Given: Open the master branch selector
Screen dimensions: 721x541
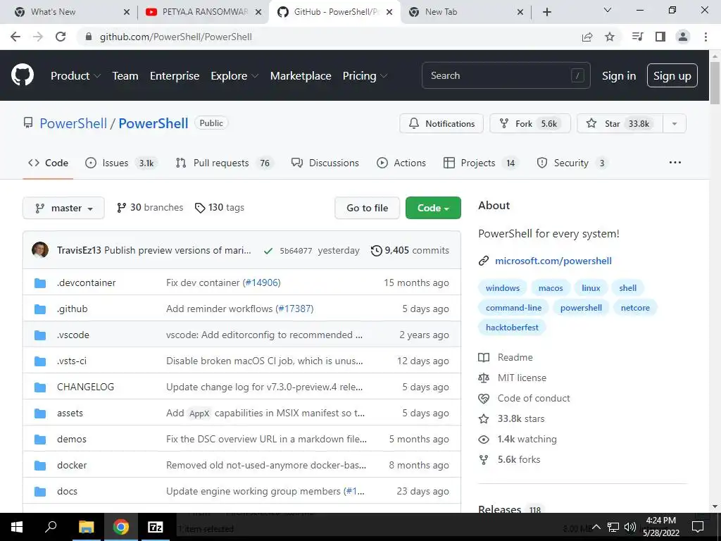Looking at the screenshot, I should pos(63,208).
